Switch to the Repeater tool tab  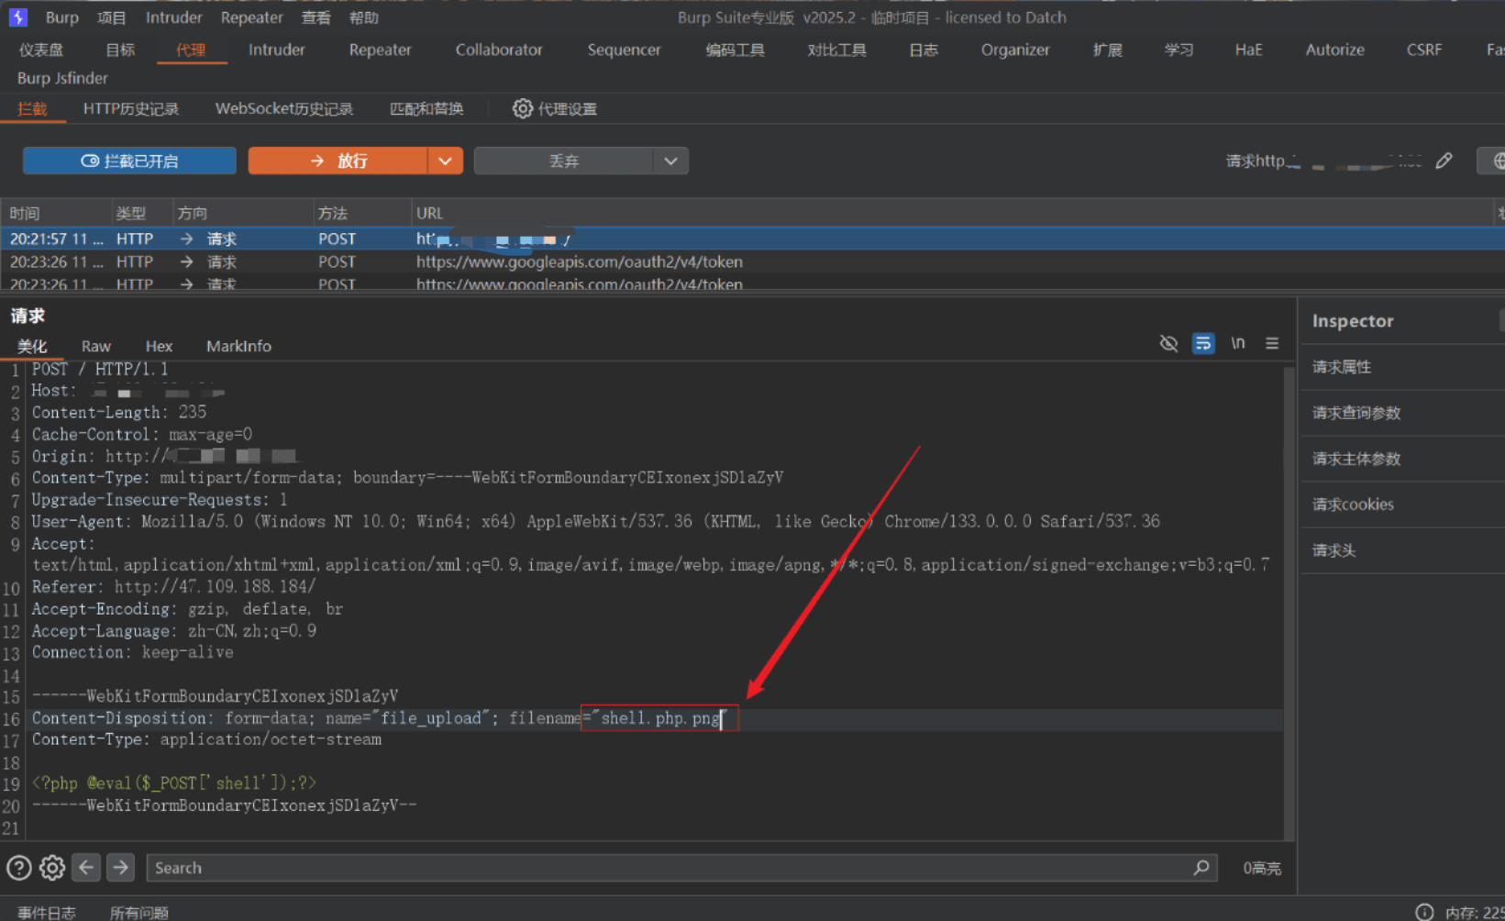tap(380, 50)
